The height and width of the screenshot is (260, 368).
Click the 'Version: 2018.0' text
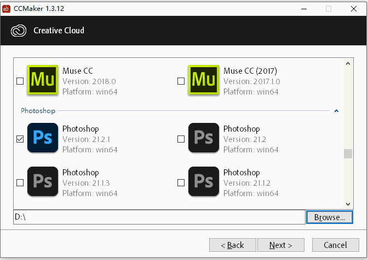tap(89, 81)
